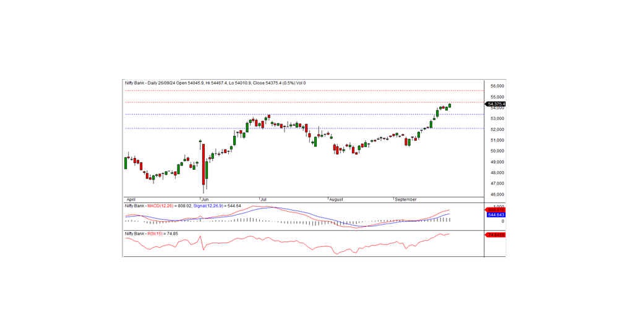Click the 52,000 price axis label
621x326 pixels.
pyautogui.click(x=497, y=130)
